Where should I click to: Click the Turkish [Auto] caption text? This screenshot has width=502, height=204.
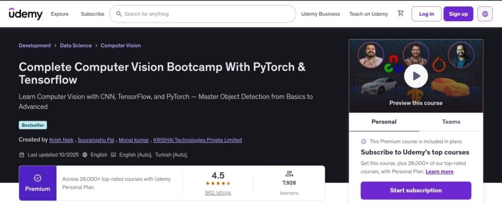click(x=171, y=155)
